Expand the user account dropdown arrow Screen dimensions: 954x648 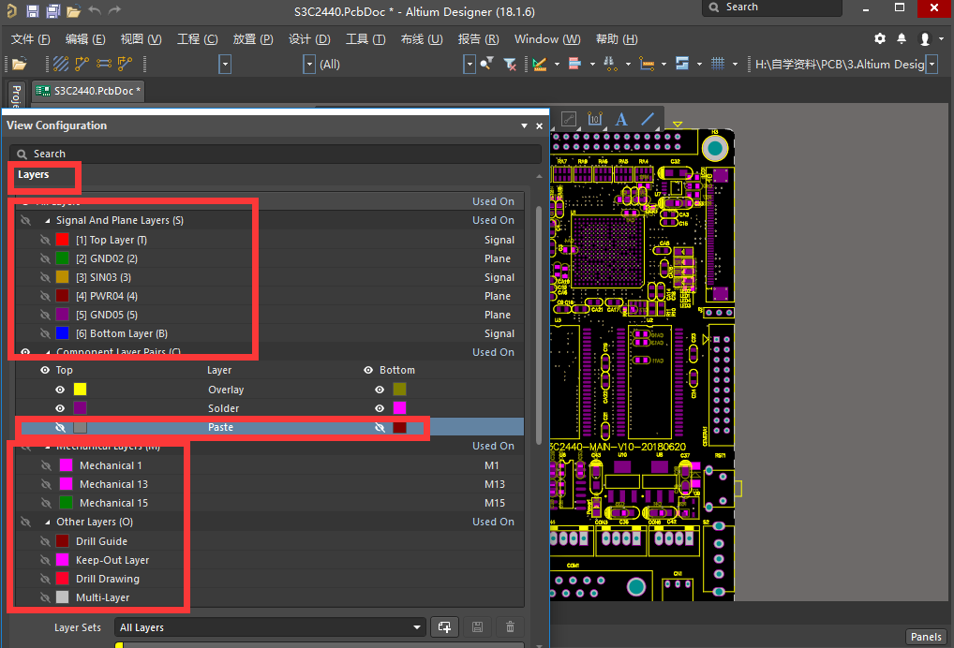pos(941,39)
